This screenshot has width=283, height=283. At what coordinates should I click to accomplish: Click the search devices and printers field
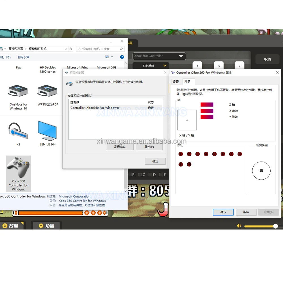(x=100, y=49)
